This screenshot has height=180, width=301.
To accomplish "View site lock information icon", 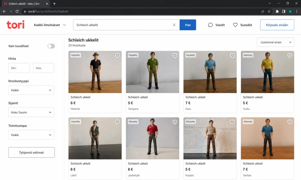I will coord(24,11).
